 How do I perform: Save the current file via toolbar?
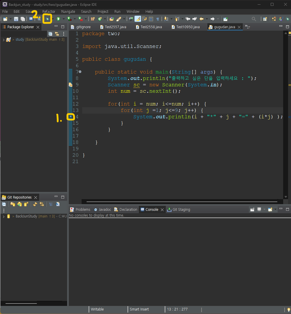(x=16, y=19)
